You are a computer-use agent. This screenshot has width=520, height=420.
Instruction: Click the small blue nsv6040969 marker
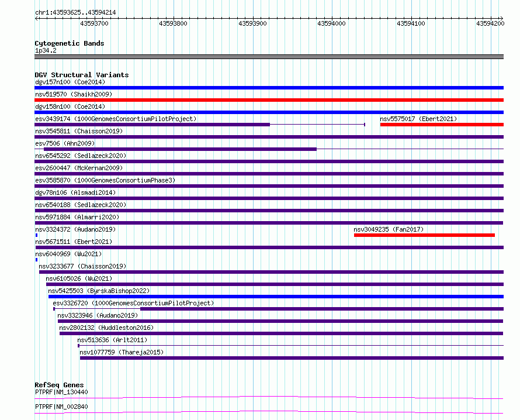tap(36, 260)
